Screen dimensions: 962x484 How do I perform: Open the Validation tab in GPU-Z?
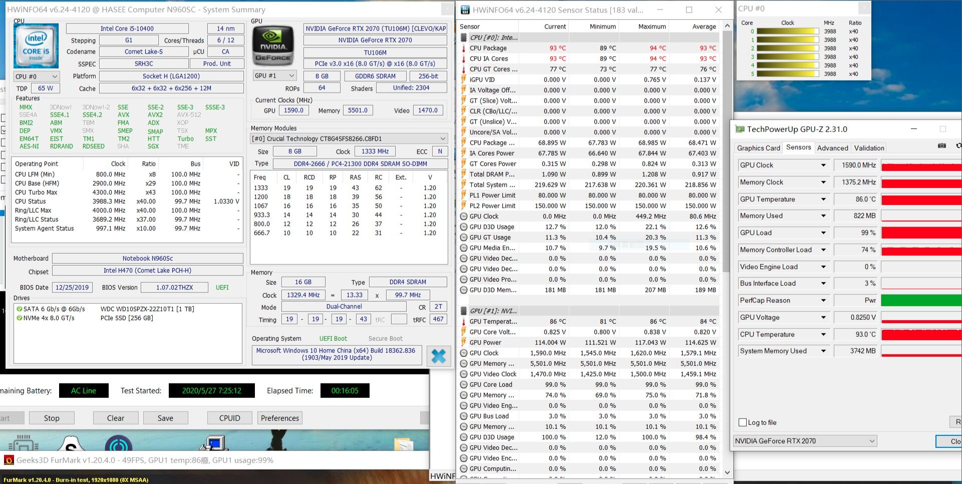(869, 148)
